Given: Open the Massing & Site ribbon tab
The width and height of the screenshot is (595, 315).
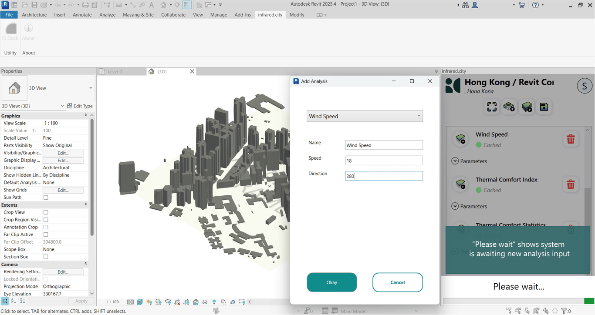Looking at the screenshot, I should point(138,15).
